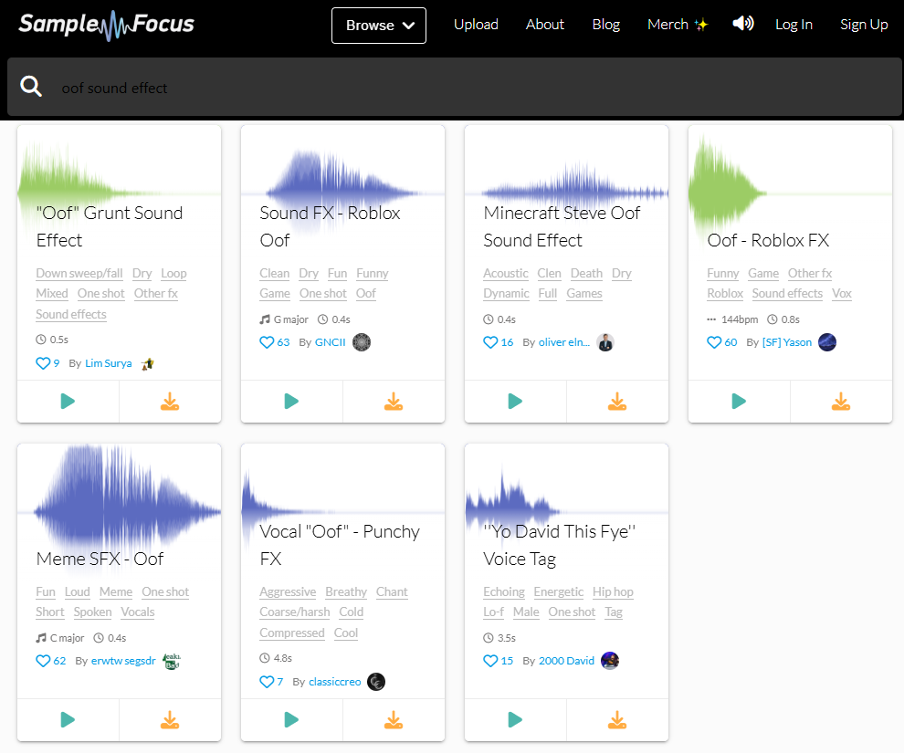The width and height of the screenshot is (904, 753).
Task: Focus the search field containing "oof sound effect"
Action: click(x=457, y=88)
